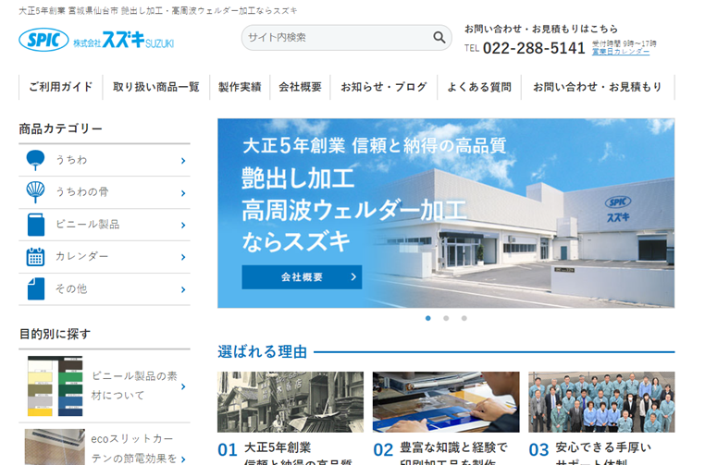Open 取り扱い商品一覧 menu item
This screenshot has width=705, height=465.
(156, 87)
